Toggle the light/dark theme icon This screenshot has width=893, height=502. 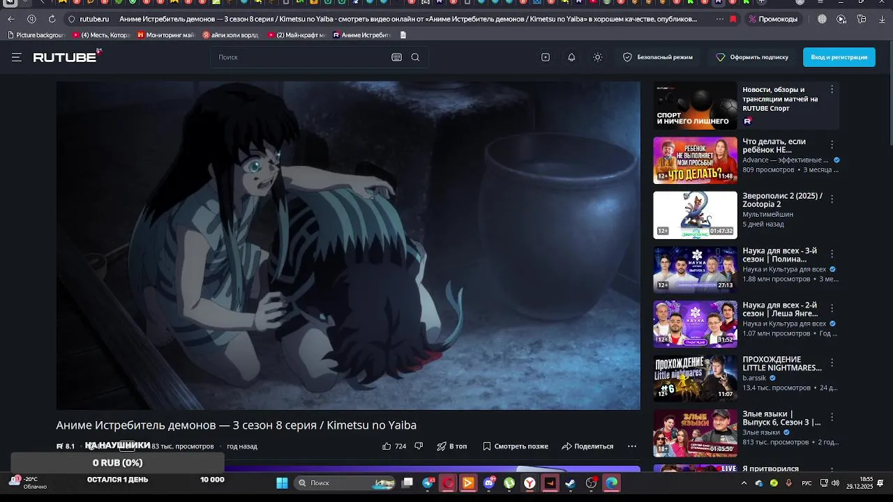[x=598, y=57]
